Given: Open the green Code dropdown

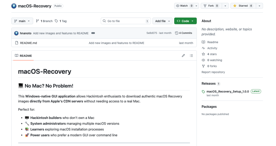Looking at the screenshot, I should click(x=185, y=21).
